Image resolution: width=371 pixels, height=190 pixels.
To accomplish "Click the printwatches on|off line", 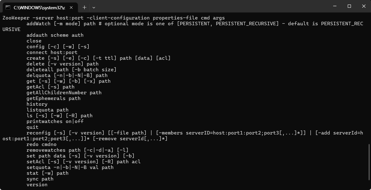I will [55, 121].
